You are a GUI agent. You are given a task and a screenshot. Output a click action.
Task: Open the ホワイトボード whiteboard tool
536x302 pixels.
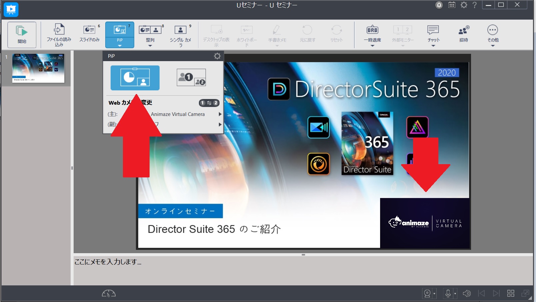point(247,35)
